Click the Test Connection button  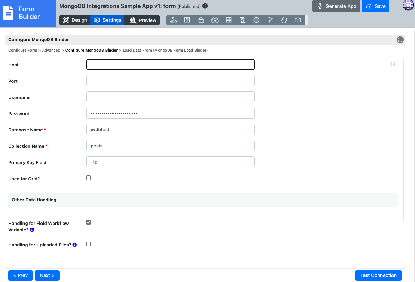[378, 275]
